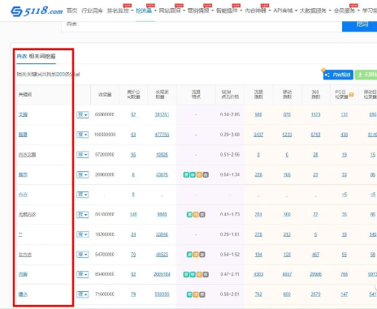Image resolution: width=377 pixels, height=309 pixels.
Task: Click the bidding company count 95
Action: coord(133,155)
